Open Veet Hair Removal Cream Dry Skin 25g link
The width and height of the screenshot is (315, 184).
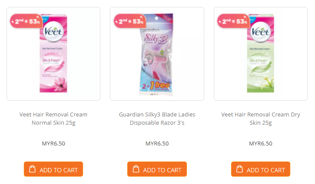click(260, 119)
